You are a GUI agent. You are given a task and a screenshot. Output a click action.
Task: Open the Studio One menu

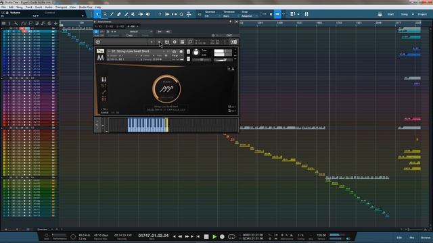pyautogui.click(x=86, y=7)
